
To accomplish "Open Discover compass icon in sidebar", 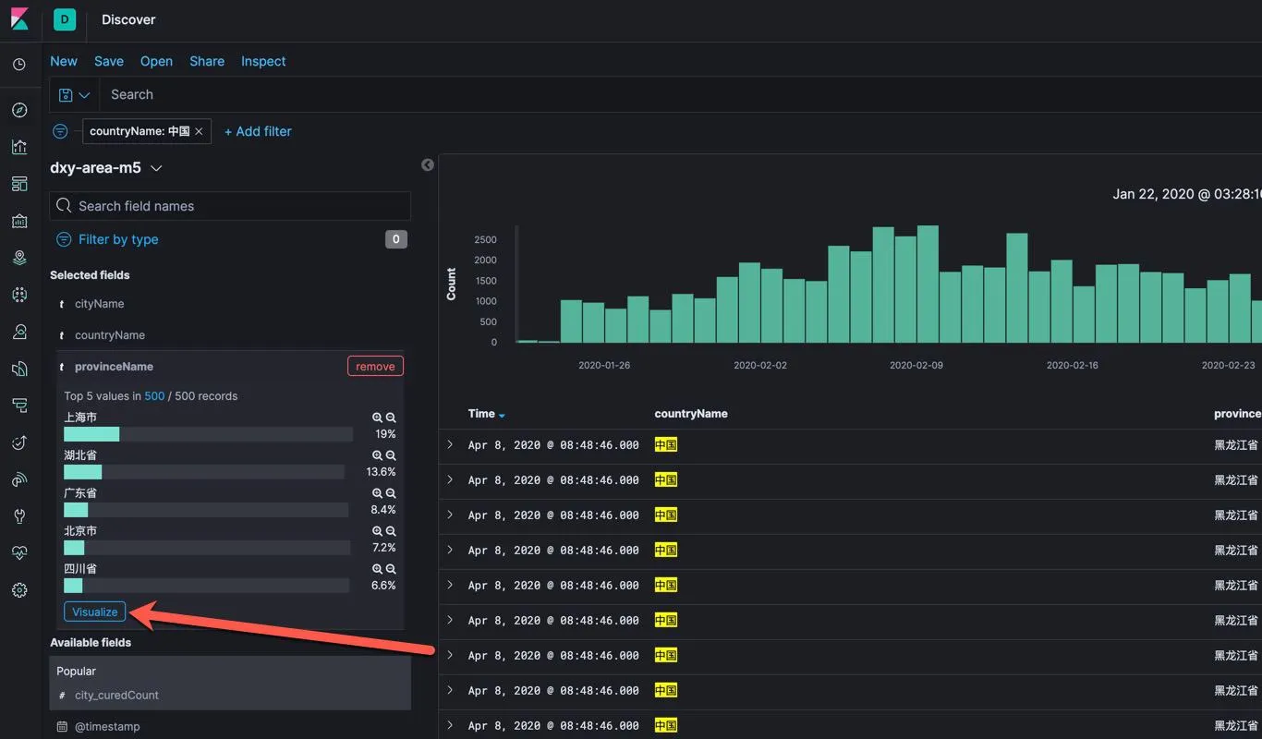I will click(x=19, y=110).
